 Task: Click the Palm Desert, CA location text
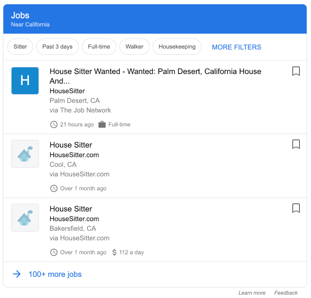(x=75, y=100)
